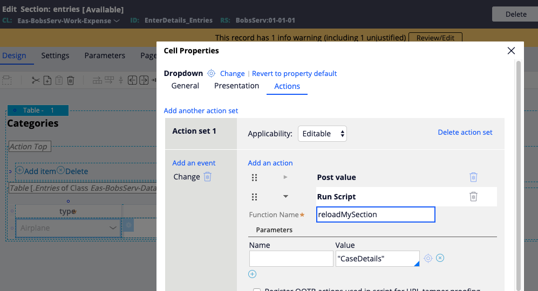Click the gear icon next to Airplane cell
This screenshot has height=291, width=538.
[x=128, y=225]
